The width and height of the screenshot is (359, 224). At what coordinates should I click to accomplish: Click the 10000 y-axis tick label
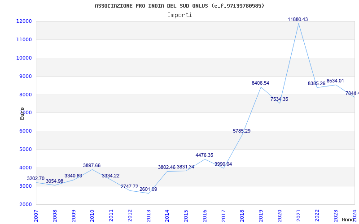pos(24,58)
